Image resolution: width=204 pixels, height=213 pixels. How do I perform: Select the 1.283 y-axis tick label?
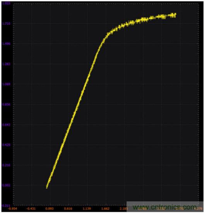(6, 64)
